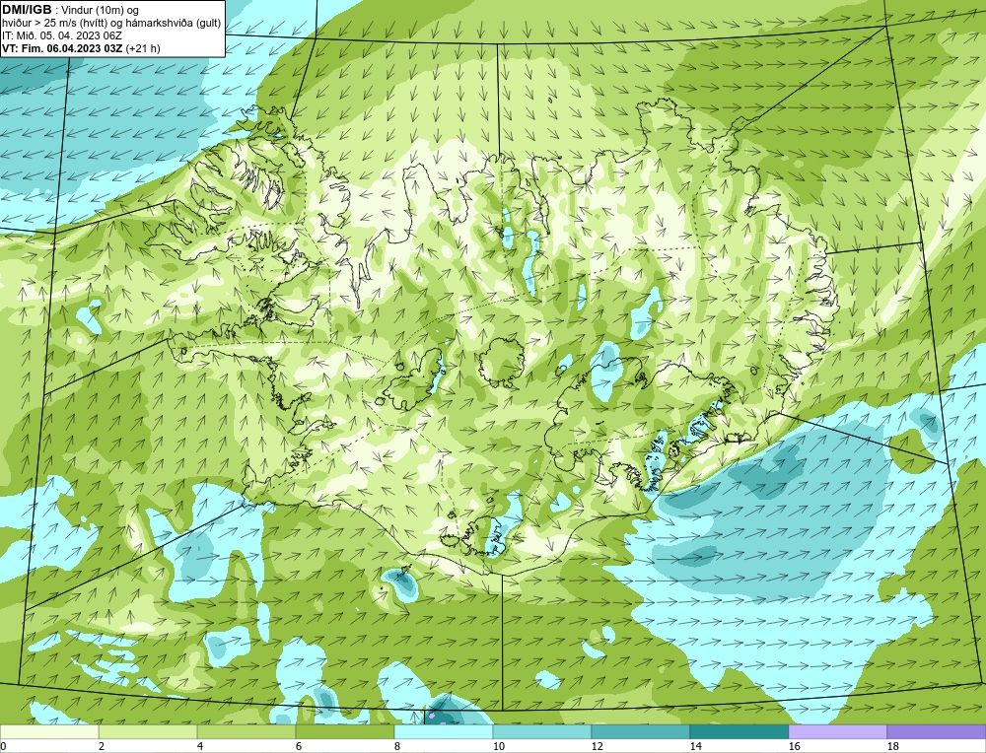The image size is (986, 753).
Task: Click the light cyan 8–10 legend swatch
Action: [x=444, y=731]
